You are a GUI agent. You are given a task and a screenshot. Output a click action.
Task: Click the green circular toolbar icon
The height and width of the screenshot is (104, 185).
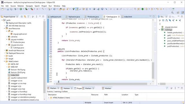(x=143, y=9)
